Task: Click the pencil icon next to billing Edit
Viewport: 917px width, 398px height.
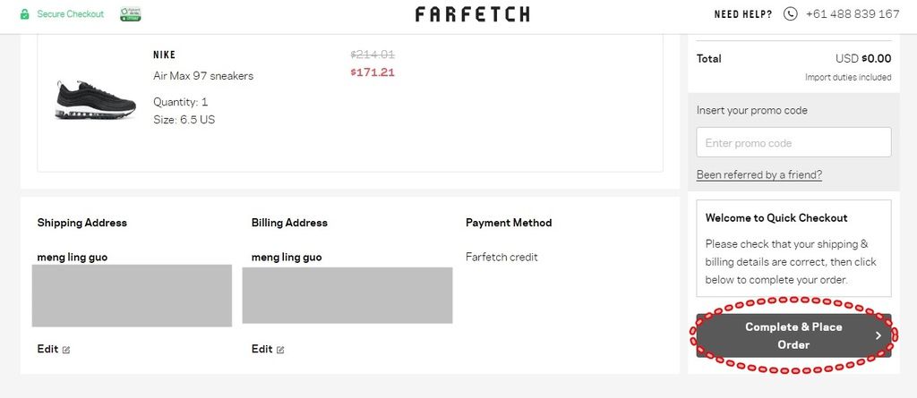Action: 280,350
